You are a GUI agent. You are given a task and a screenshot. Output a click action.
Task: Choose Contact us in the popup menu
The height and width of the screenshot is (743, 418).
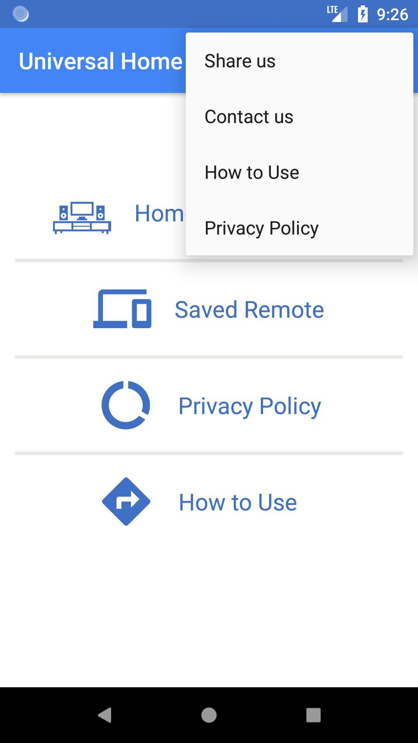click(x=249, y=116)
